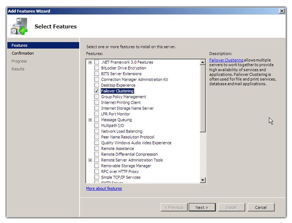Tick the Message Queuing checkbox
292x223 pixels.
tap(96, 119)
